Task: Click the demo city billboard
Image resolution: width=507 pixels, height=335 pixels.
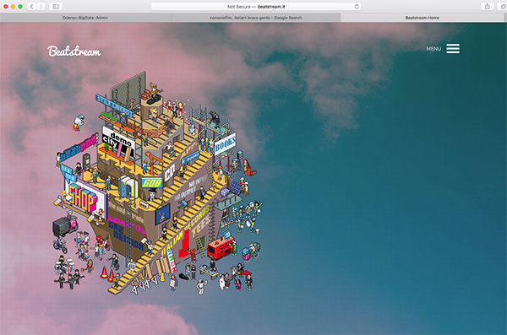Action: tap(118, 143)
